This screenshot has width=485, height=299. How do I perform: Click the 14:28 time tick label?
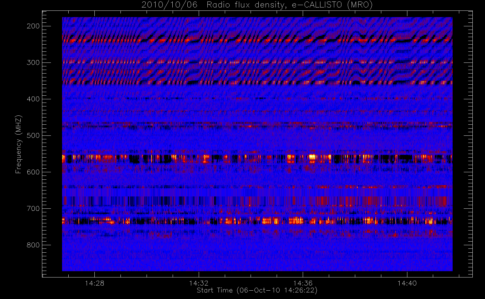click(x=95, y=283)
